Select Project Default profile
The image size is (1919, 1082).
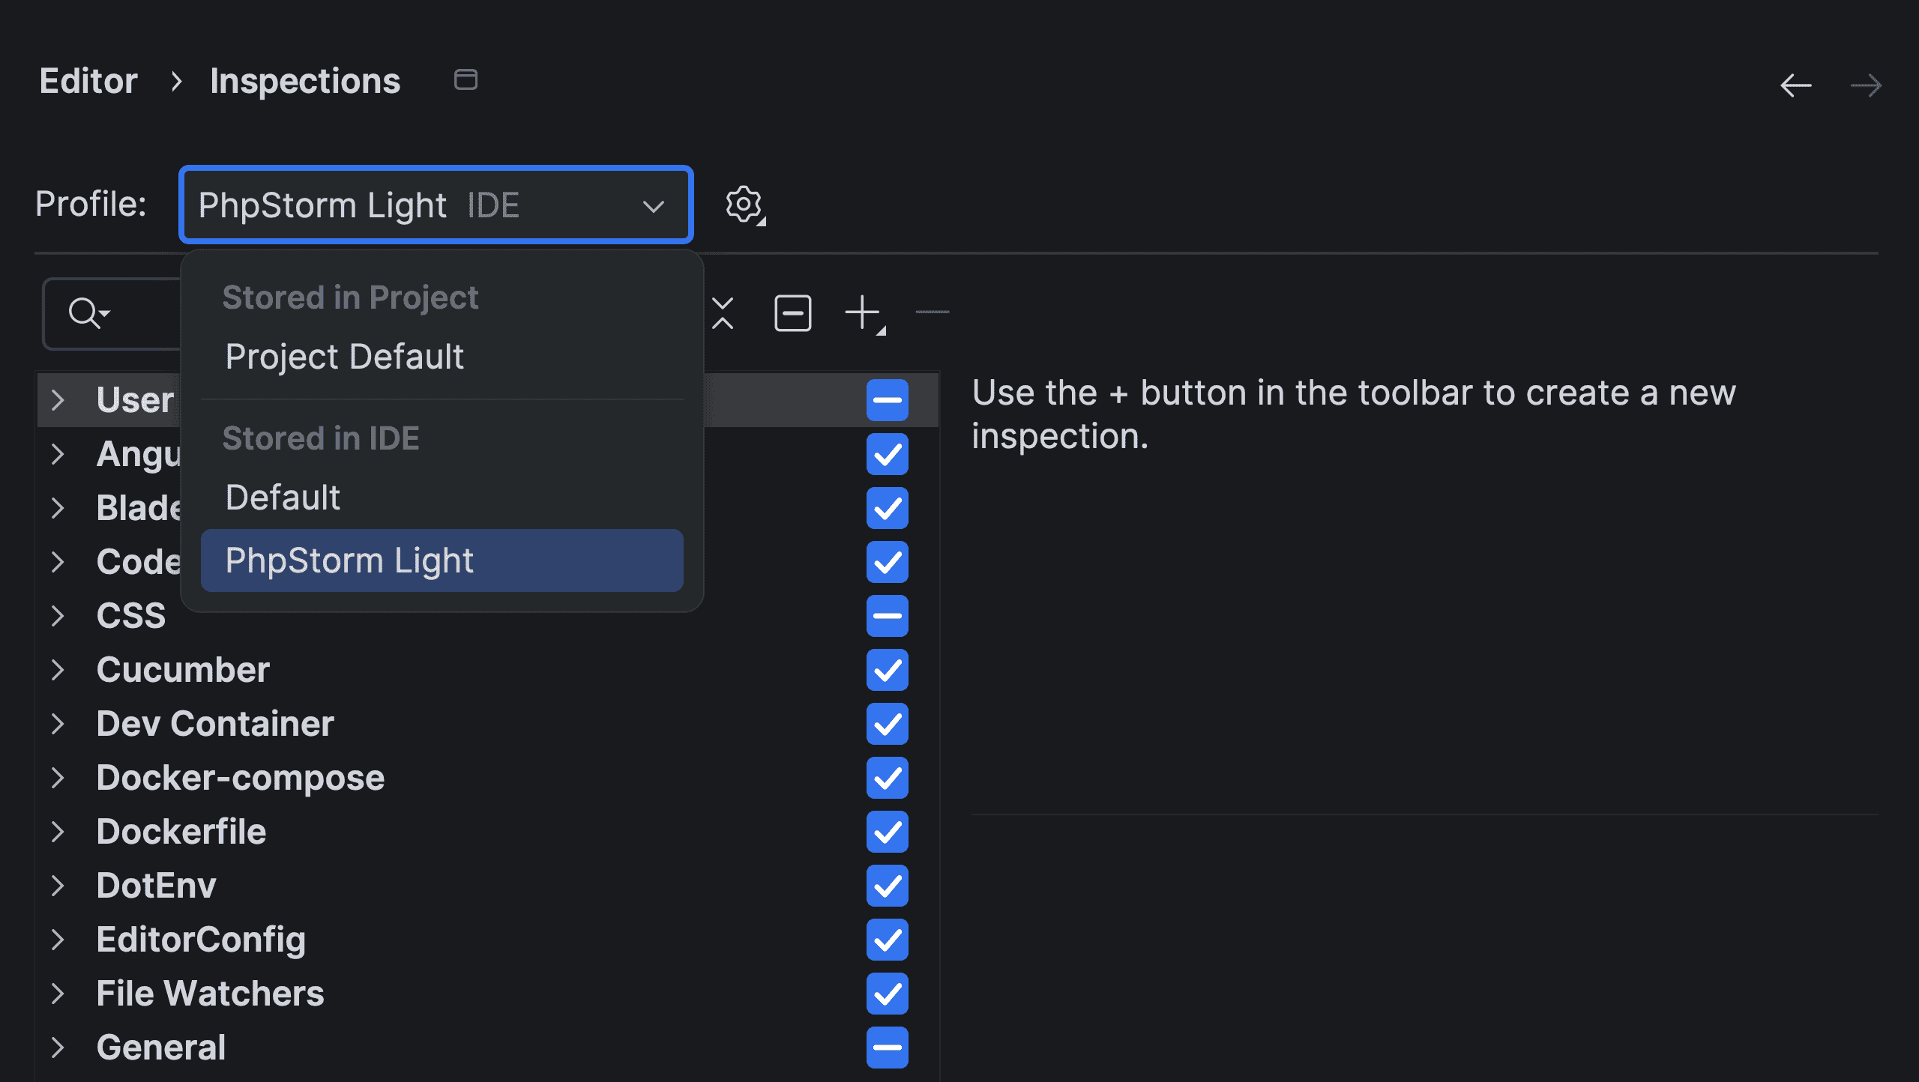tap(345, 357)
